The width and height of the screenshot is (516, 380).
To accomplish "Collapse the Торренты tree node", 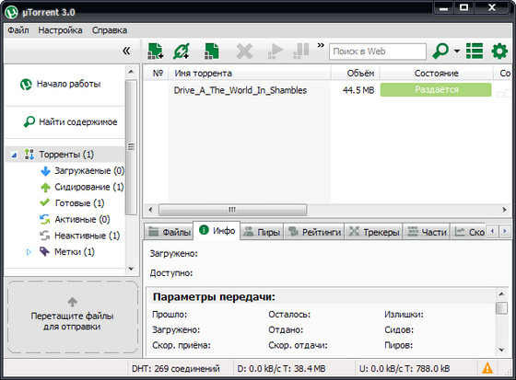I will 14,155.
